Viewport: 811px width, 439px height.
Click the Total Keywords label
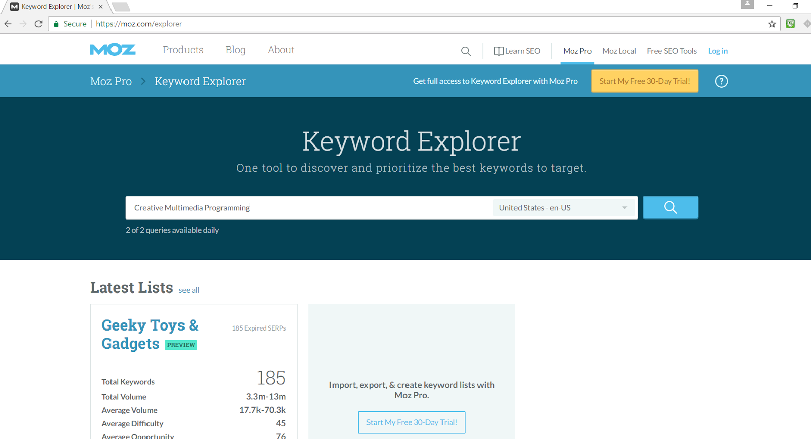128,382
